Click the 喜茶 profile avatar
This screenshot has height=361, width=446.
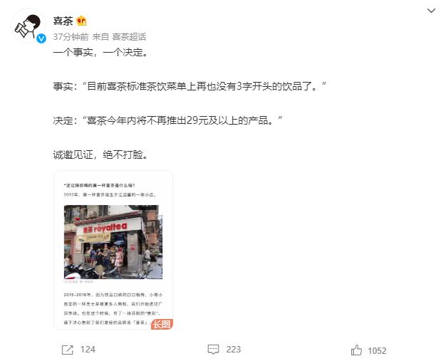click(x=28, y=26)
